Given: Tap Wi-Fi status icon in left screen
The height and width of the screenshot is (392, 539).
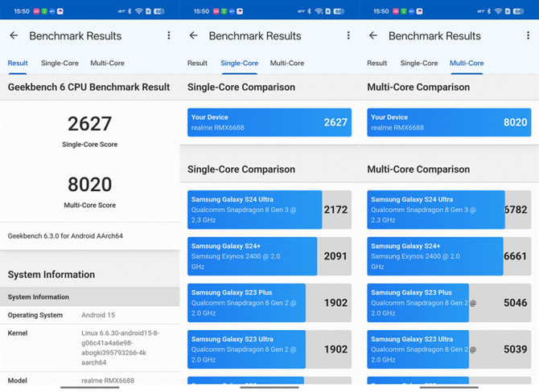Looking at the screenshot, I should tap(139, 11).
